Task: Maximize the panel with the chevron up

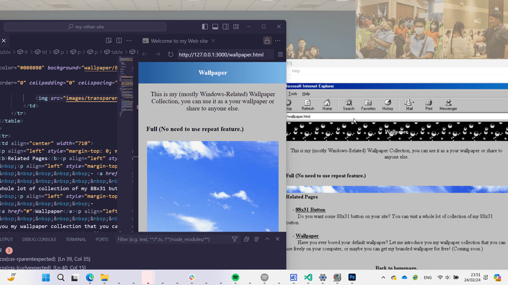Action: point(267,239)
